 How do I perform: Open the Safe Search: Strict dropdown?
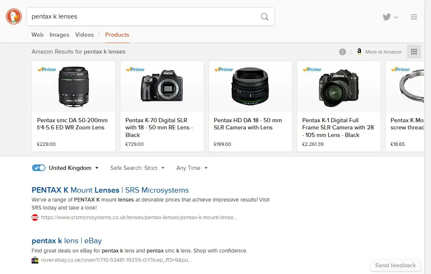click(x=137, y=168)
